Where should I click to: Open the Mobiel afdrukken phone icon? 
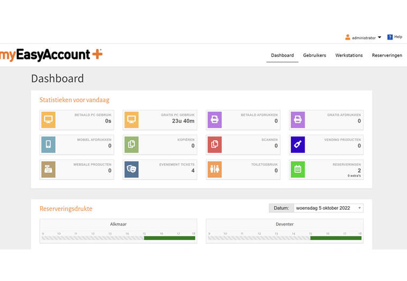[x=48, y=145]
